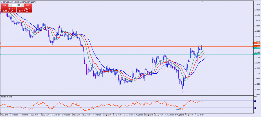Select the 1.23000 teal price label

point(256,54)
